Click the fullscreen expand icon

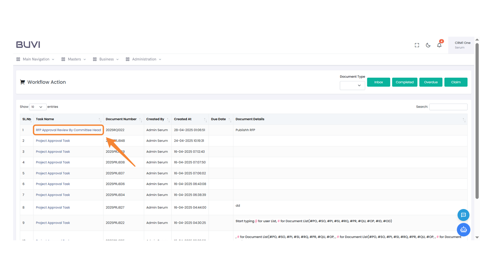(x=417, y=45)
